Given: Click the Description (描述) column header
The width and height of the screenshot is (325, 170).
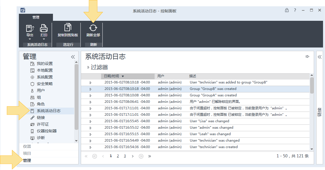Looking at the screenshot, I should (x=193, y=76).
